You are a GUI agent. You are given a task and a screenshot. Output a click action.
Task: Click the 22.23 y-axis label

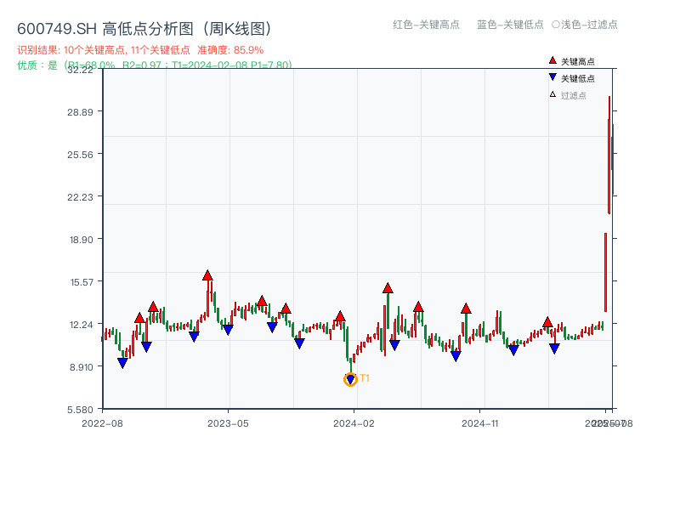(x=80, y=197)
